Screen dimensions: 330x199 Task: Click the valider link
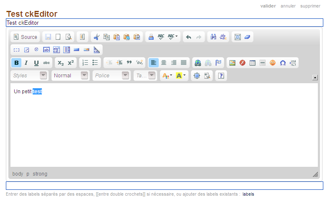point(268,6)
